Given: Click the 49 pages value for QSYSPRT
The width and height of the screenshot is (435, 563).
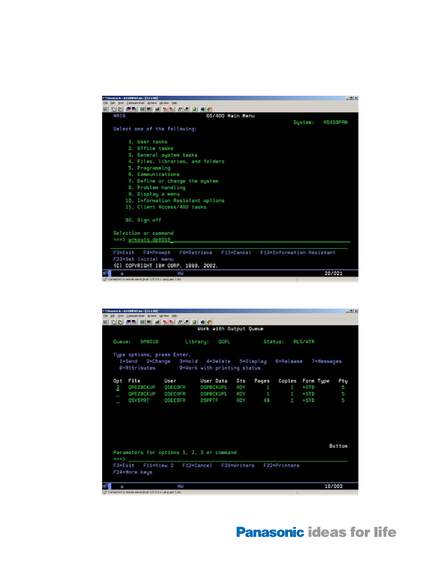Looking at the screenshot, I should (x=266, y=401).
